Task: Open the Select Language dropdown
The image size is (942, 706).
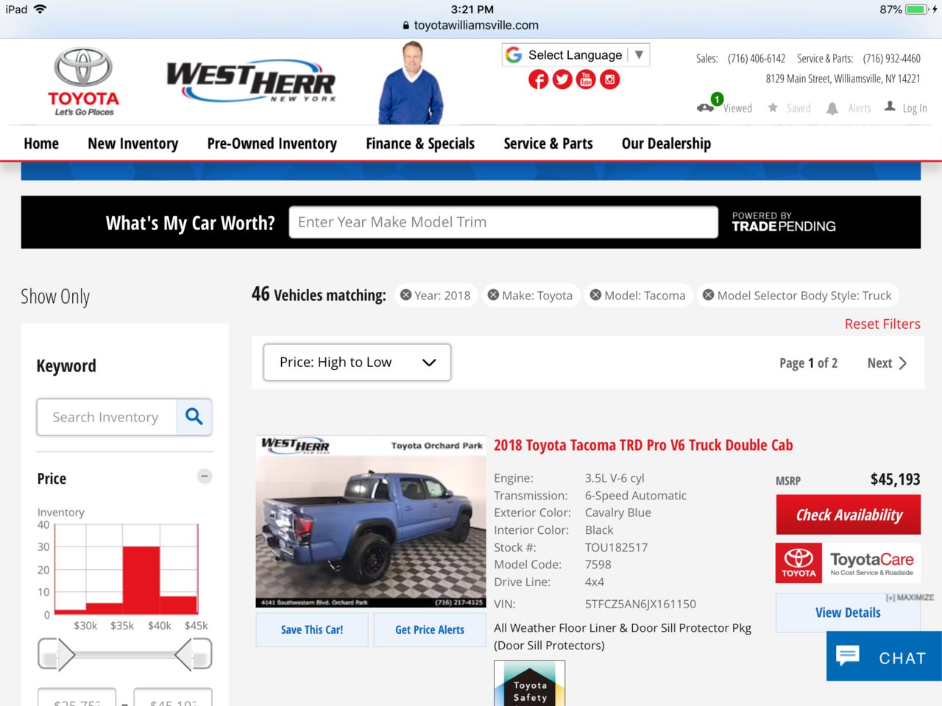Action: point(576,55)
